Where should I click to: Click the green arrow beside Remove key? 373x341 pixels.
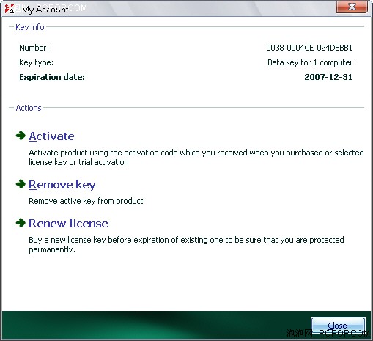(x=21, y=184)
